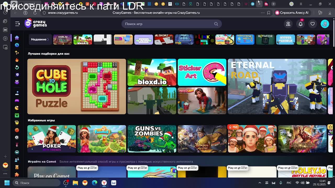Screen dimensions: 335x188
Task: Open a new browser tab with plus
Action: [273, 4]
